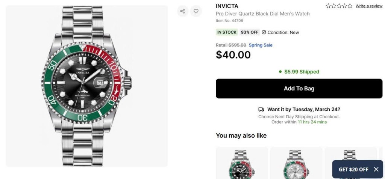Click the Condition: New checkmark icon
This screenshot has width=385, height=179.
(x=264, y=32)
